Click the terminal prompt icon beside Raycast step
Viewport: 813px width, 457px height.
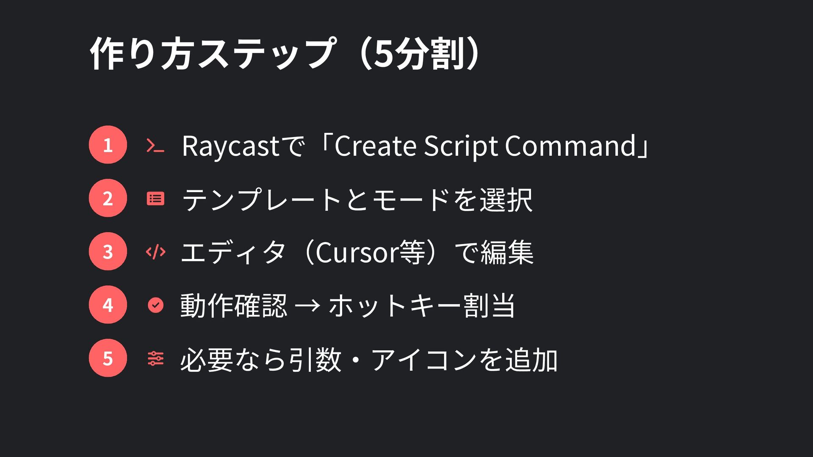[x=155, y=145]
